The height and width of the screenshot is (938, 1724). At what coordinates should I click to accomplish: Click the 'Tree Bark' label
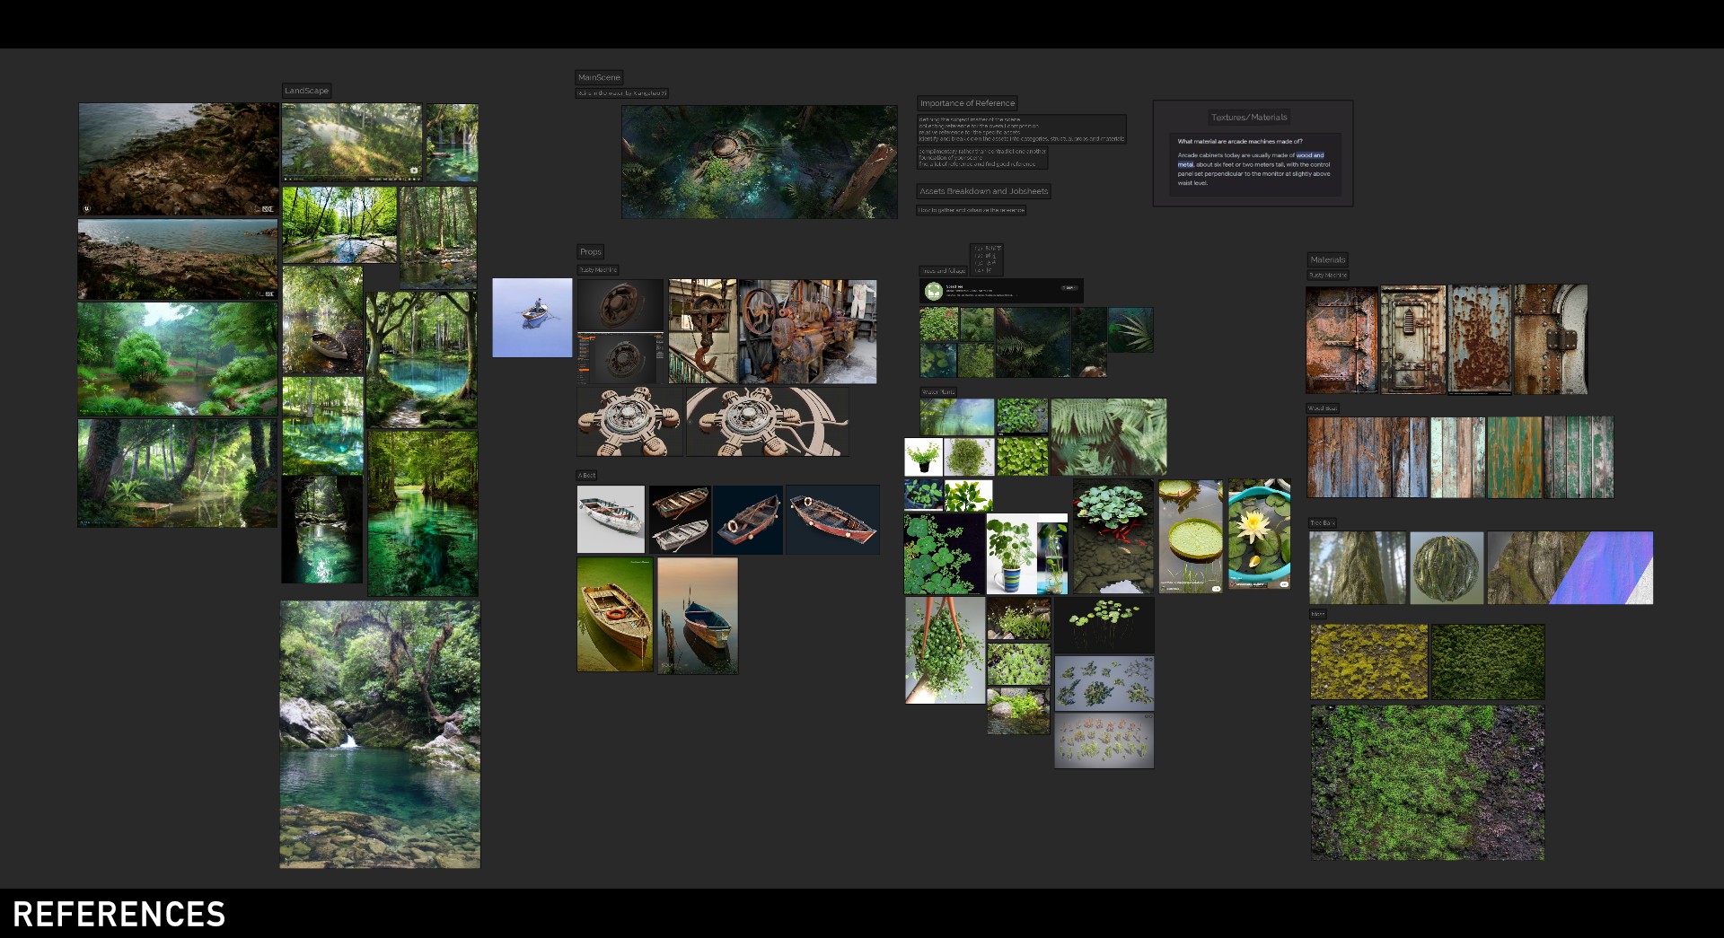coord(1323,522)
